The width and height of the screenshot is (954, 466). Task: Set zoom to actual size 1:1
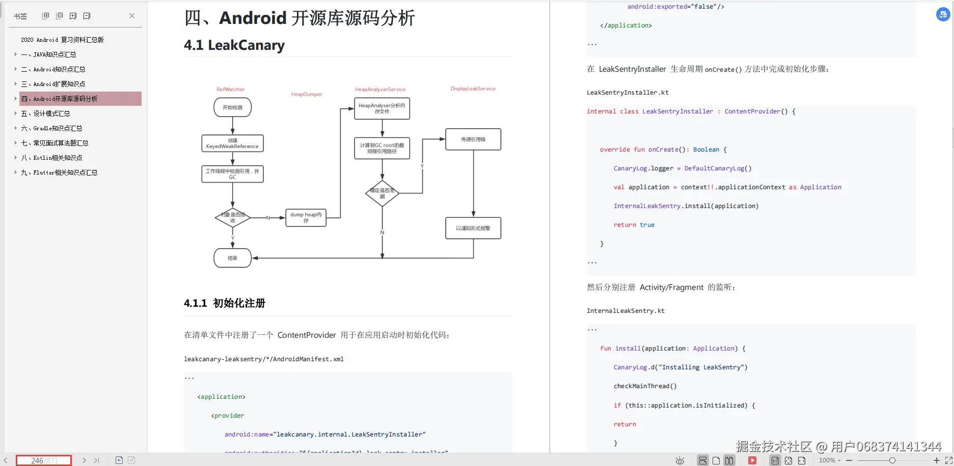775,460
